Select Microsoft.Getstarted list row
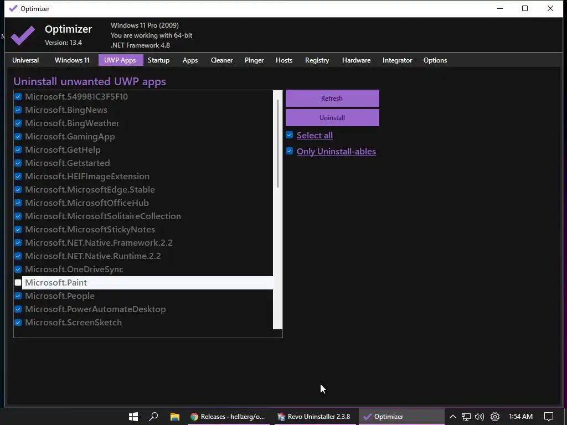 point(143,163)
